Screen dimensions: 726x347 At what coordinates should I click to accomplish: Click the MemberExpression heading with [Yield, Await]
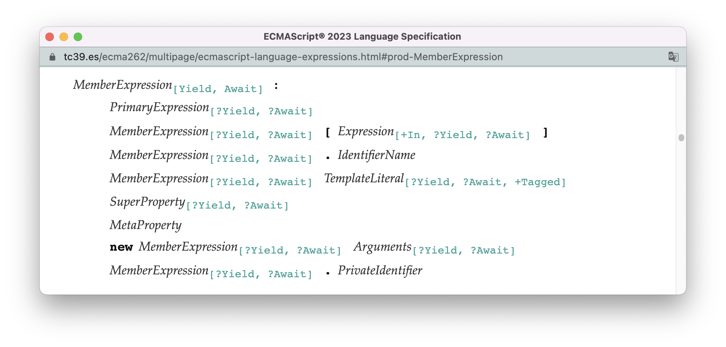pos(123,85)
